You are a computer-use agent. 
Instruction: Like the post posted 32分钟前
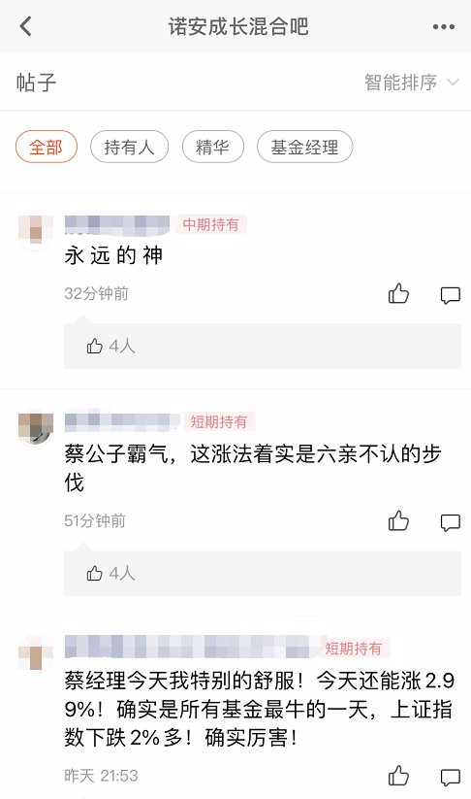point(398,294)
